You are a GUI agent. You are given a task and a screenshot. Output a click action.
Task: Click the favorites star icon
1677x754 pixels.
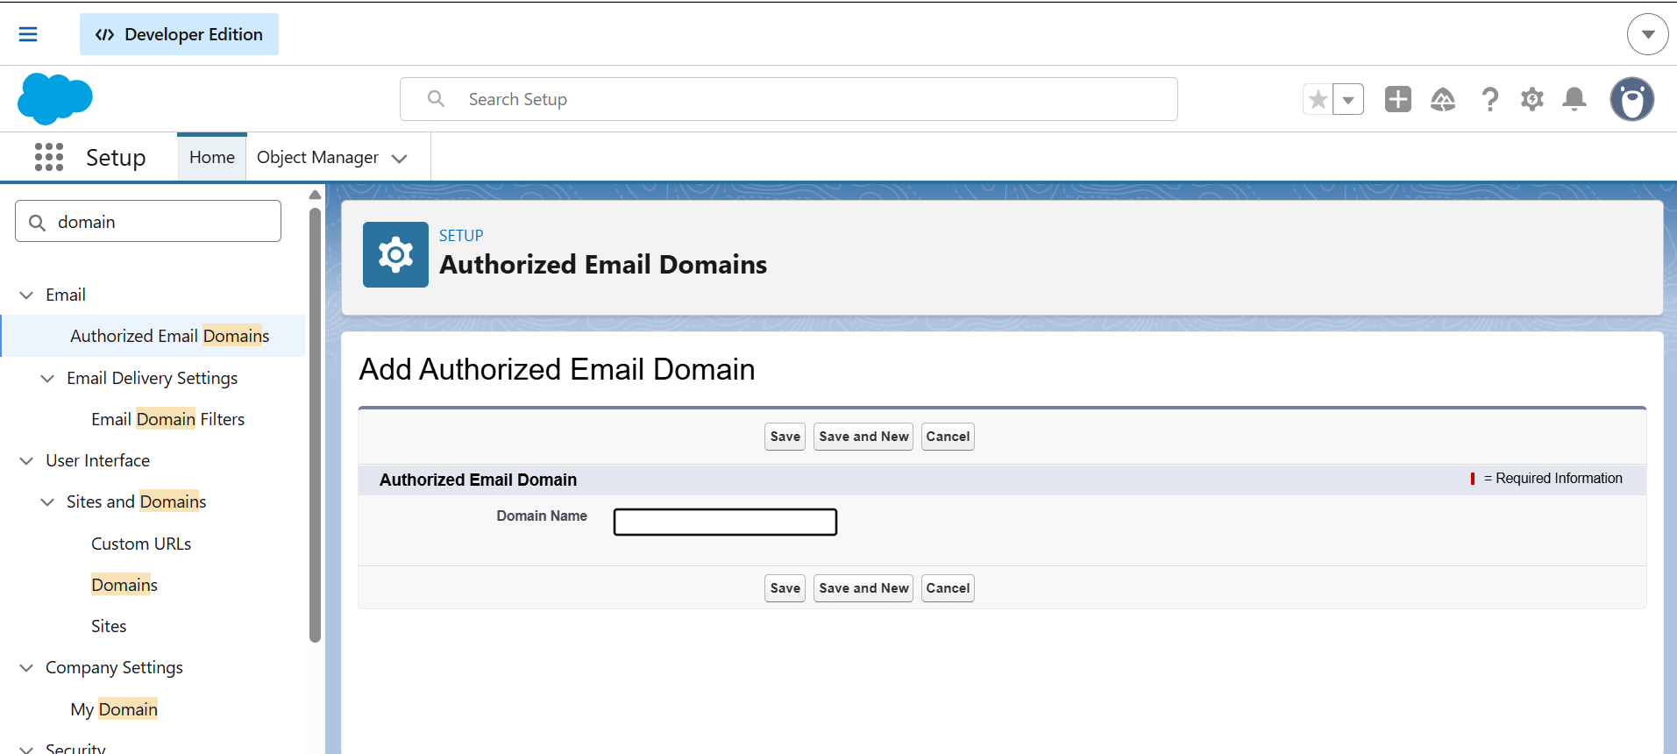tap(1318, 100)
